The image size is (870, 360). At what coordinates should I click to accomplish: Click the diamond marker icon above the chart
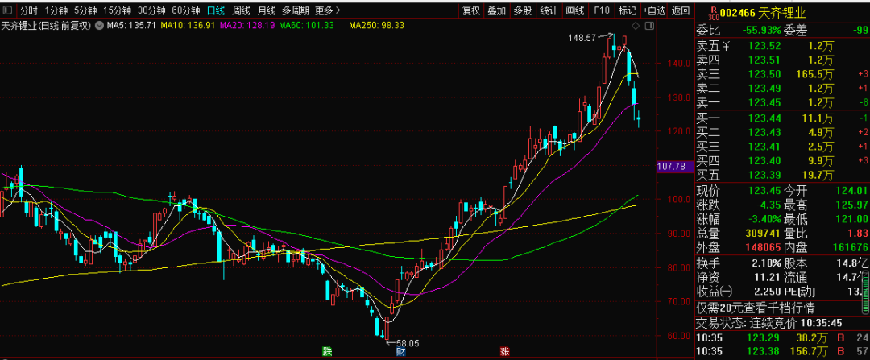[636, 26]
